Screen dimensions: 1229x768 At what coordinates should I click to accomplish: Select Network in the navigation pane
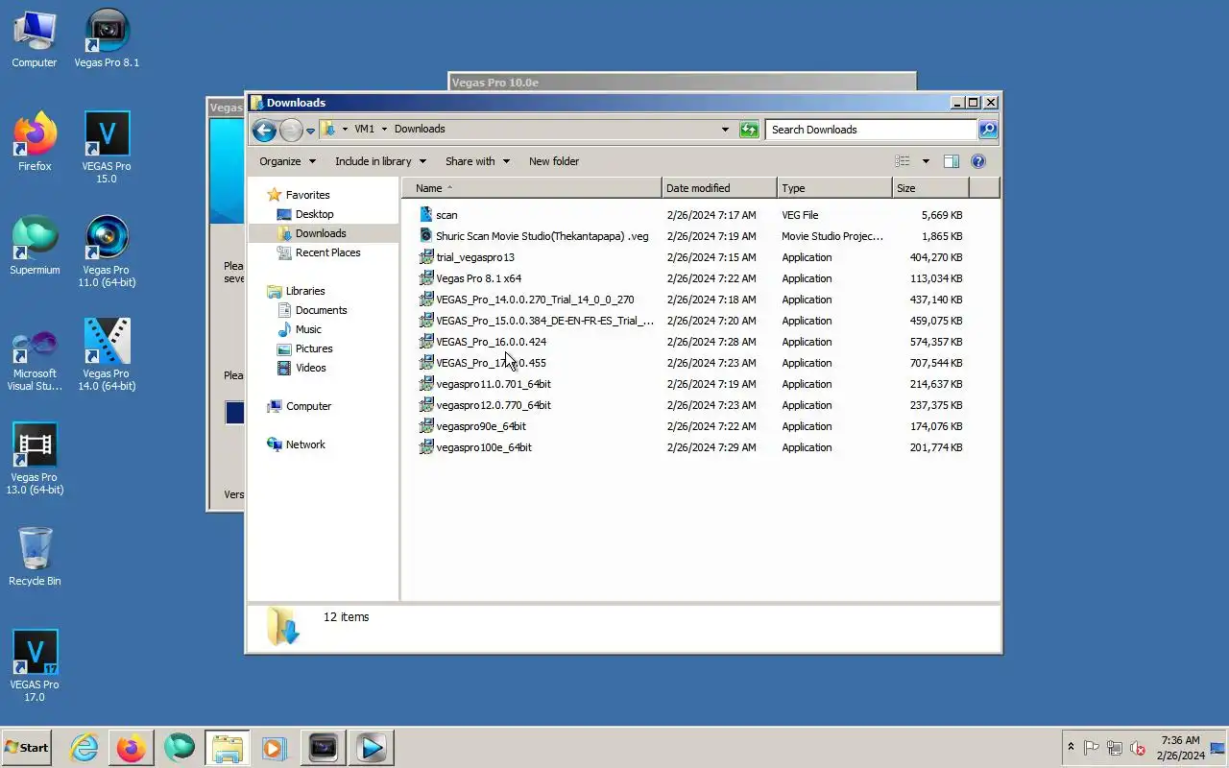point(305,444)
